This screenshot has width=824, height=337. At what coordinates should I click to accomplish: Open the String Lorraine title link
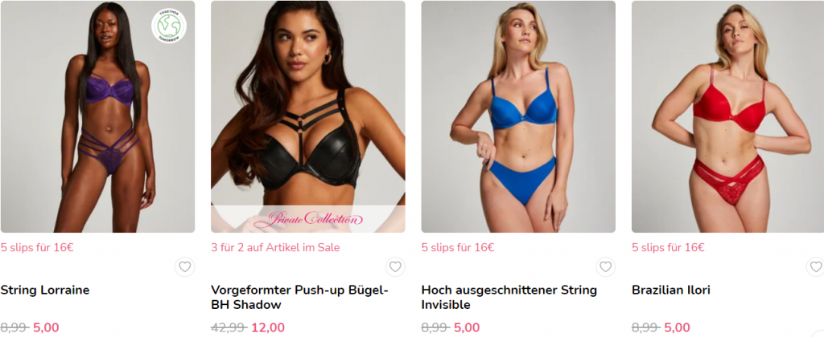click(45, 290)
